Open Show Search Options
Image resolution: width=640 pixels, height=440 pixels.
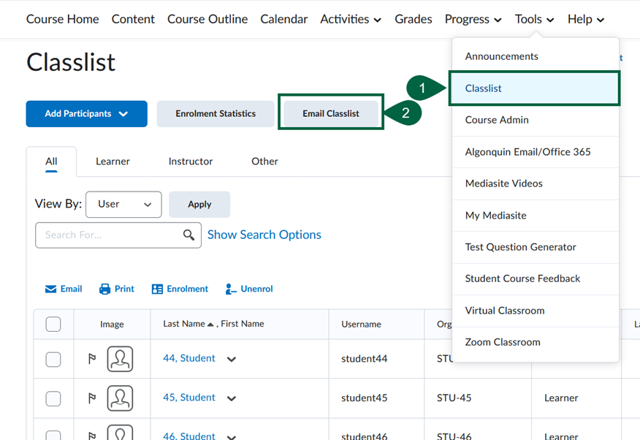pyautogui.click(x=264, y=235)
